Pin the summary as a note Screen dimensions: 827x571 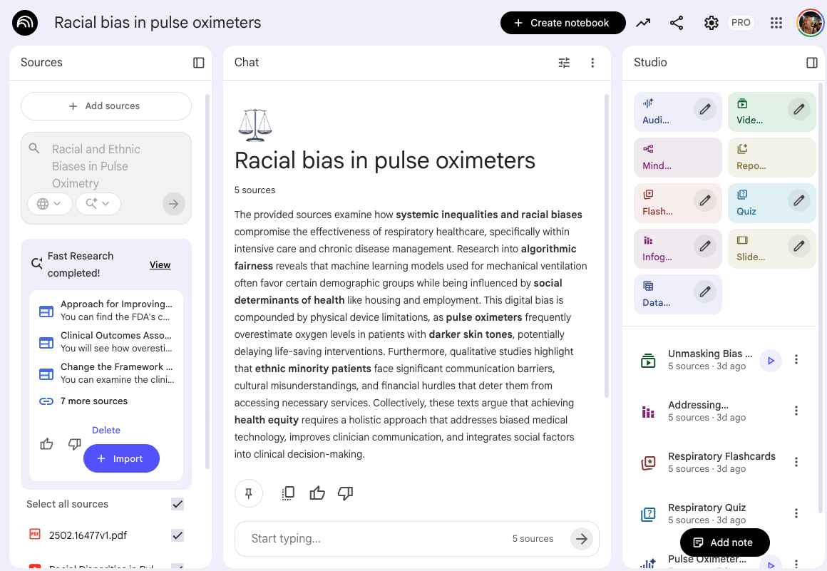[x=248, y=493]
